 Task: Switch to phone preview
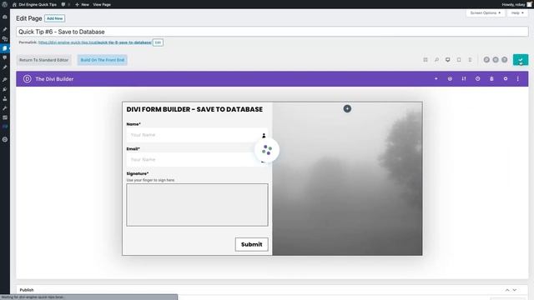470,60
